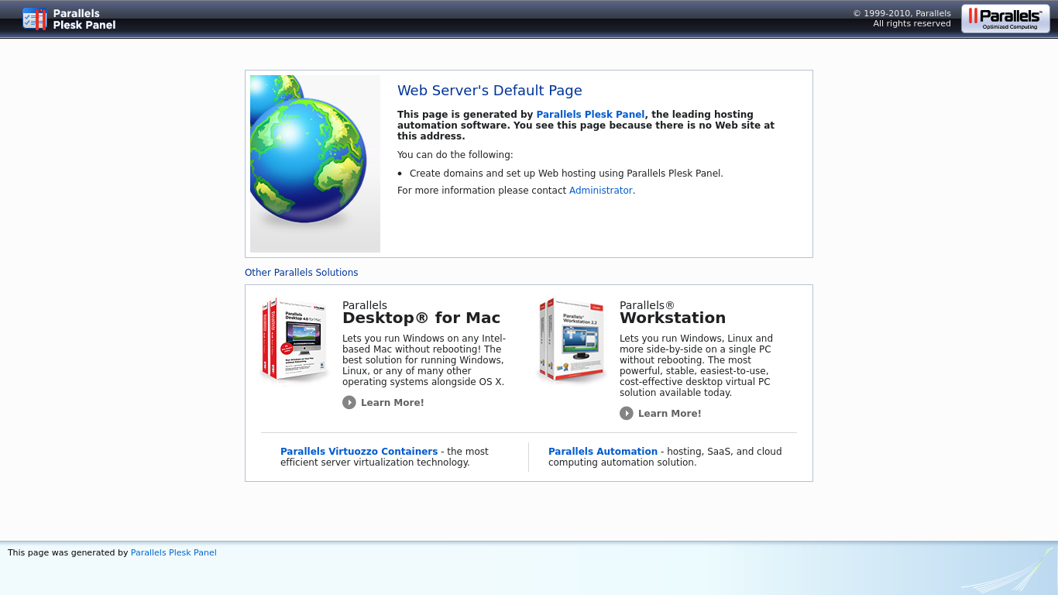
Task: Click Learn More text under Workstation
Action: pyautogui.click(x=670, y=414)
